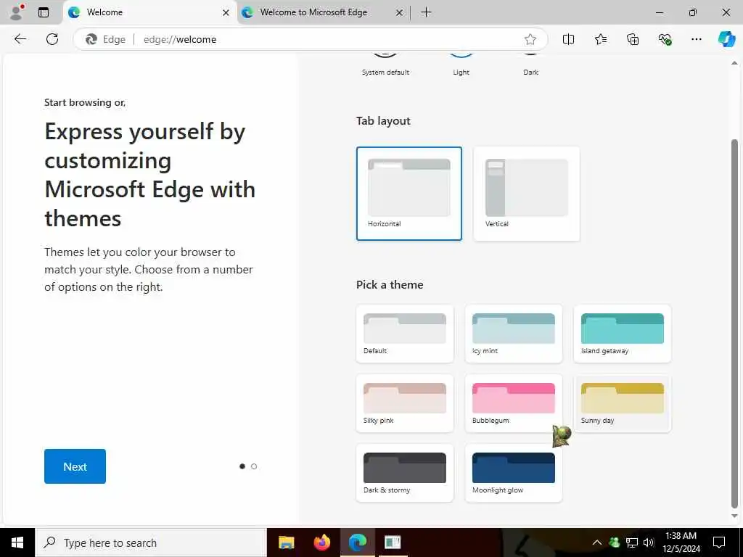743x557 pixels.
Task: Choose Horizontal tab layout
Action: [x=409, y=193]
